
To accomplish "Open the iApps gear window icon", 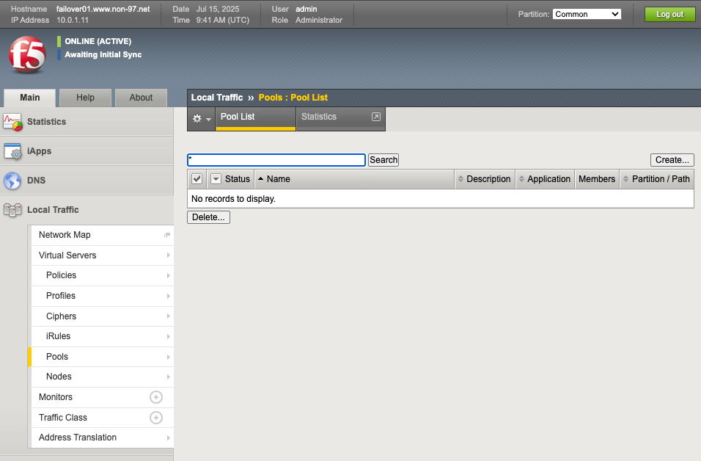I will click(x=12, y=151).
